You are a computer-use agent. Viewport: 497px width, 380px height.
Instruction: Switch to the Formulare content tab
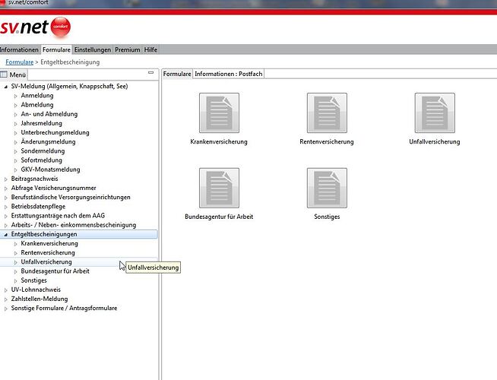pos(177,74)
